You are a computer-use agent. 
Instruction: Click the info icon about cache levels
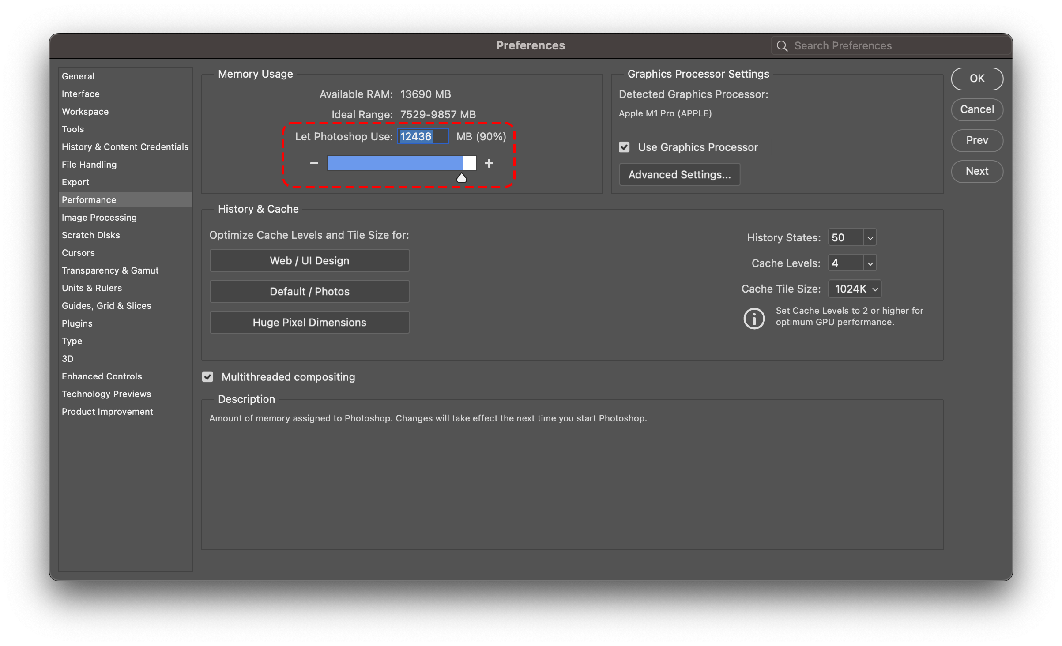(754, 318)
